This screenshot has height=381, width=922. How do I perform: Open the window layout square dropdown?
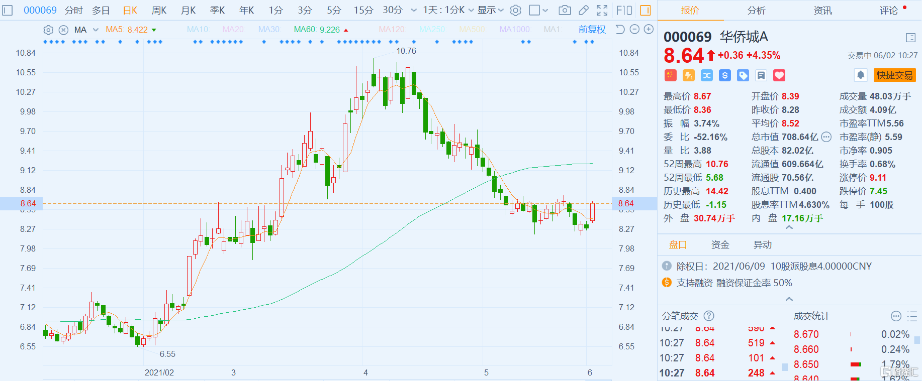click(538, 10)
